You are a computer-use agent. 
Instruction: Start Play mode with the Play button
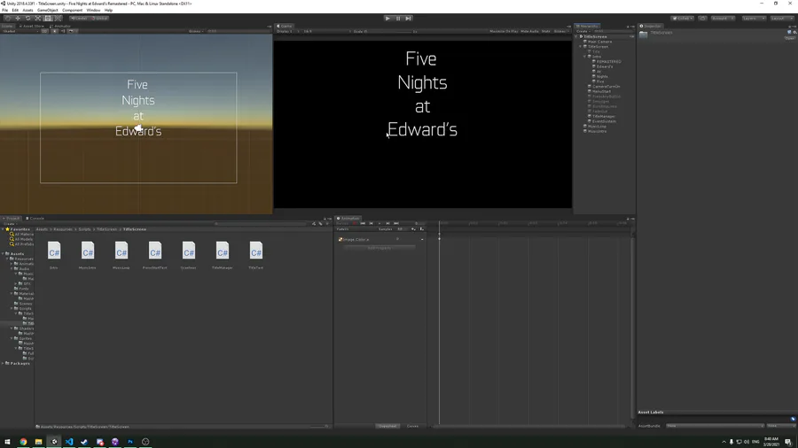click(387, 19)
